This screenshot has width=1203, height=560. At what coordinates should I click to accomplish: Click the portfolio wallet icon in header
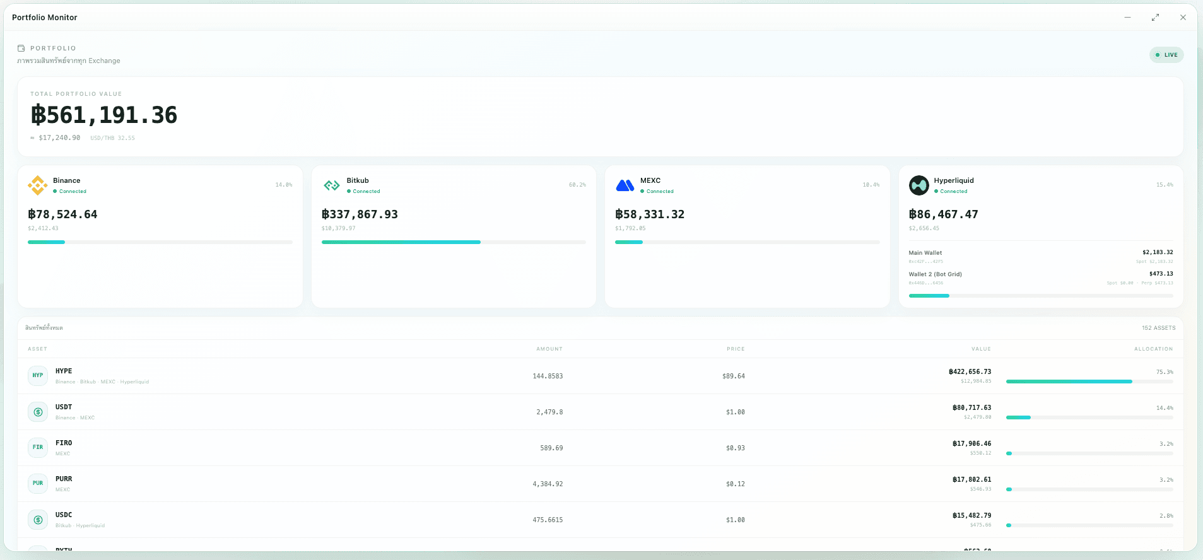tap(21, 48)
